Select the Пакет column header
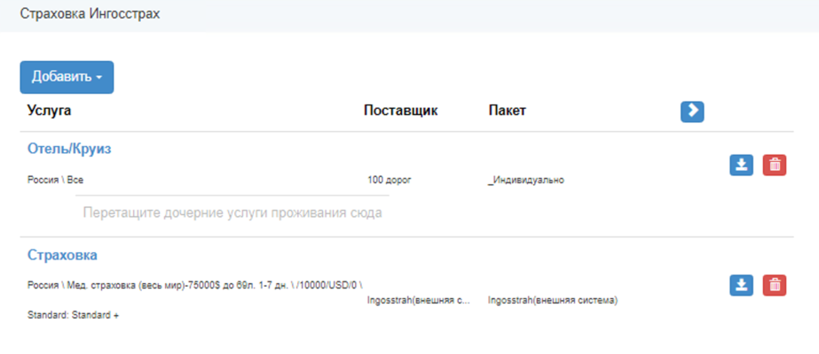Screen dimensions: 819x354 507,111
